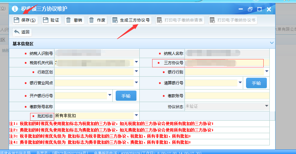The image size is (296, 154).
Task: Click 打印电子缴纳申请表 button
Action: (x=180, y=20)
